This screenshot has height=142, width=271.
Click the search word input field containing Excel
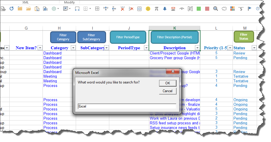tap(127, 106)
